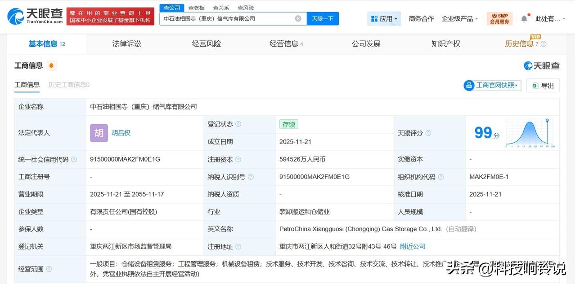Viewport: 575px width, 284px height.
Task: Click the 天眼一下 search button
Action: [323, 18]
